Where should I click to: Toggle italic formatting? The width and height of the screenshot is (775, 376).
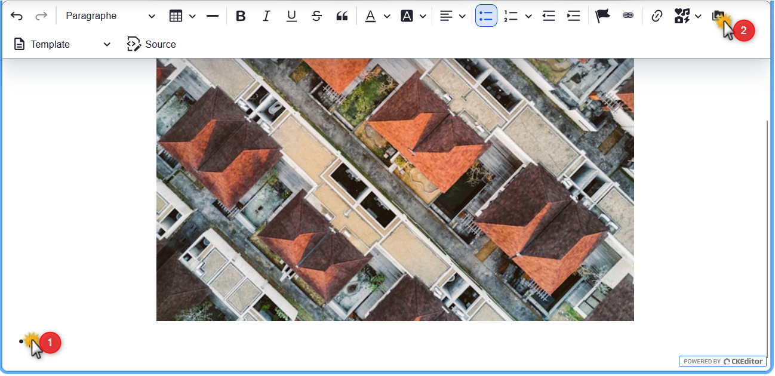(266, 16)
